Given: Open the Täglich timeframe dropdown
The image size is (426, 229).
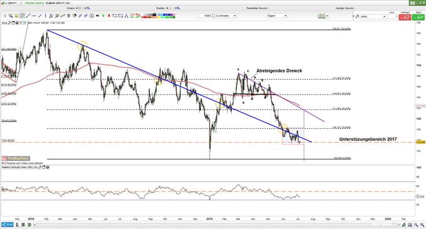Looking at the screenshot, I should click(277, 16).
